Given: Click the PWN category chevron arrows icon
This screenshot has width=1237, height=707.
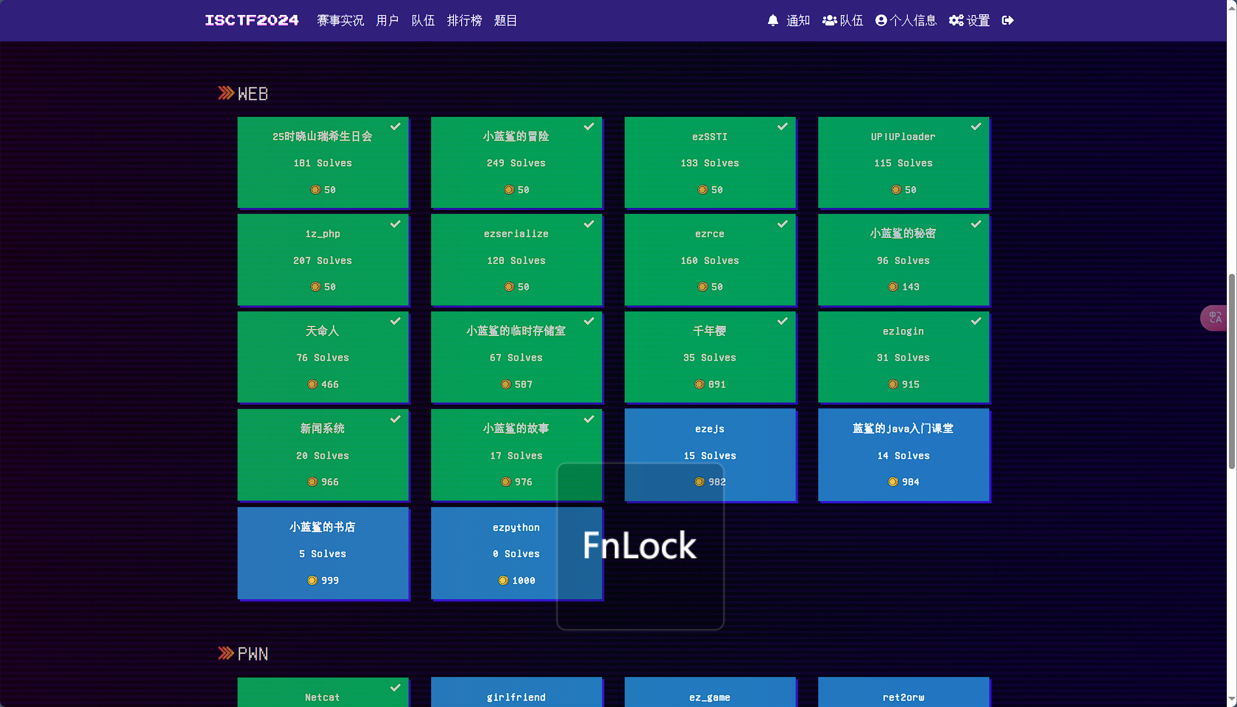Looking at the screenshot, I should [x=226, y=653].
